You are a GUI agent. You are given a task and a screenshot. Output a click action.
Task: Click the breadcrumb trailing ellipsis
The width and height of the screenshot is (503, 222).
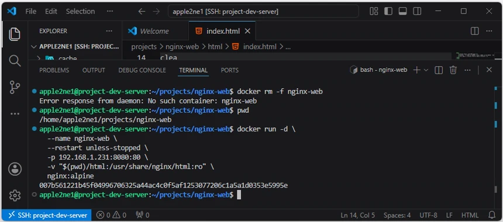[x=288, y=47]
